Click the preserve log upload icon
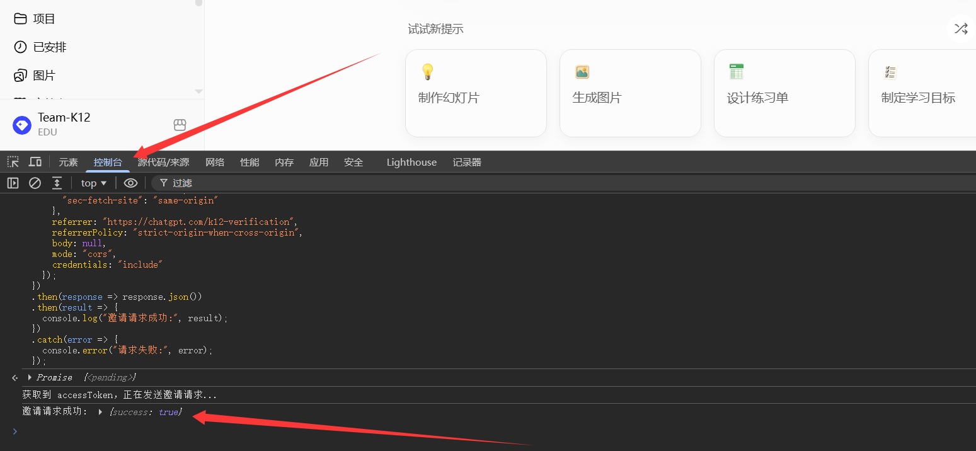This screenshot has width=976, height=451. (x=57, y=183)
